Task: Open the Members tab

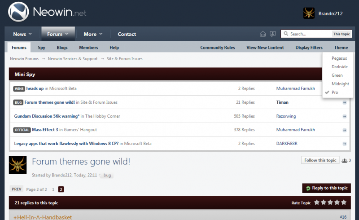Action: [88, 48]
